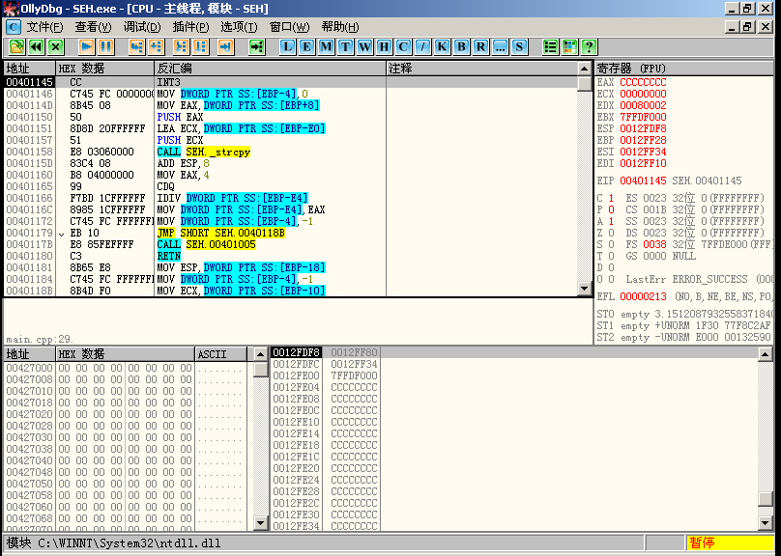
Task: Open the 调试(D) menu
Action: pyautogui.click(x=142, y=27)
